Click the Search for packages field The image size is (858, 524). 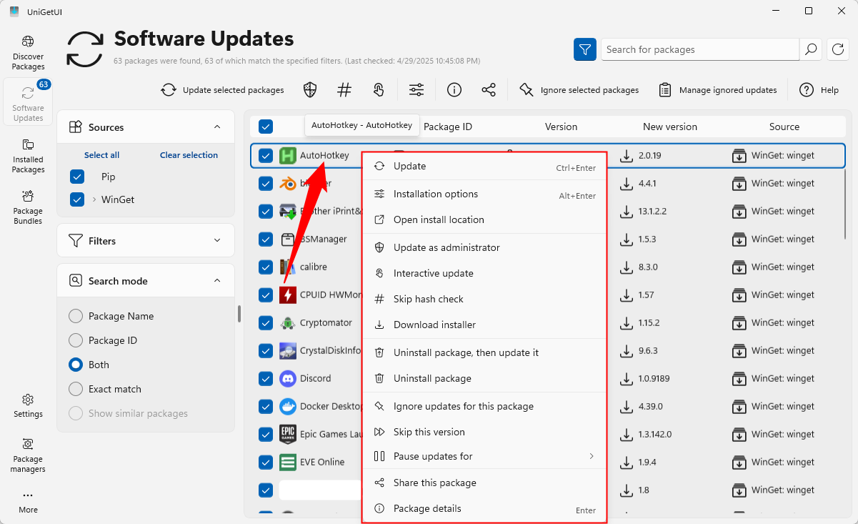point(699,49)
